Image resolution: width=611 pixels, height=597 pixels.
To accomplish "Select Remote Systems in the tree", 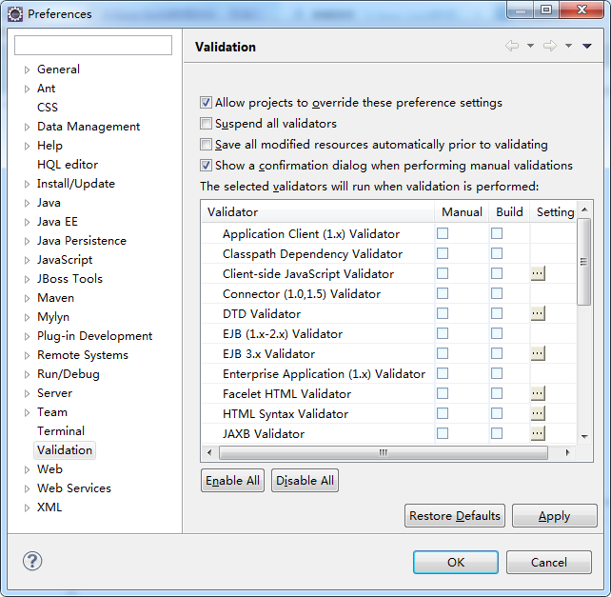I will click(83, 355).
